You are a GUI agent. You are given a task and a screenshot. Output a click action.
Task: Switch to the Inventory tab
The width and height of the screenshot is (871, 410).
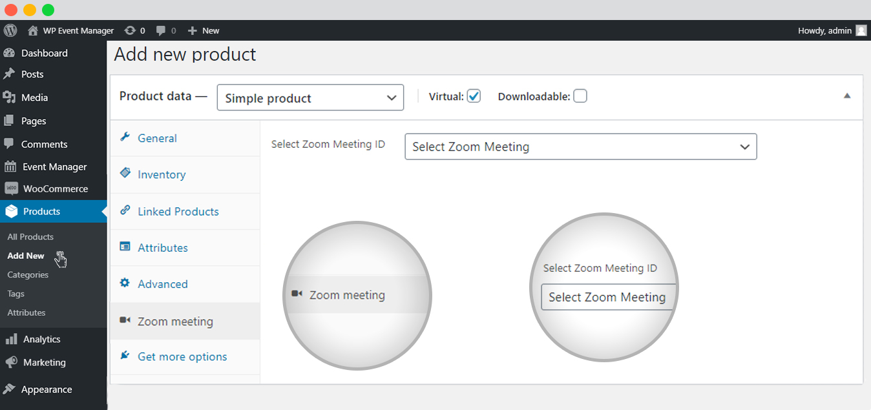coord(185,174)
